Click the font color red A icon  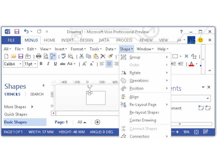point(191,64)
